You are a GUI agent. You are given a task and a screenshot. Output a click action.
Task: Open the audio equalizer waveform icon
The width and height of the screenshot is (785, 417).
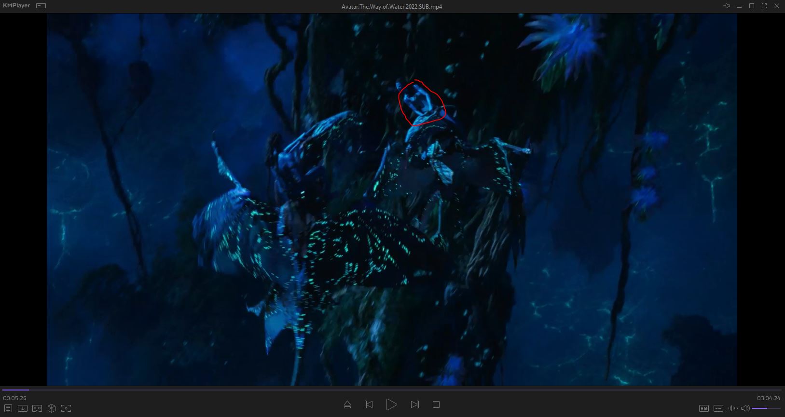pos(732,408)
